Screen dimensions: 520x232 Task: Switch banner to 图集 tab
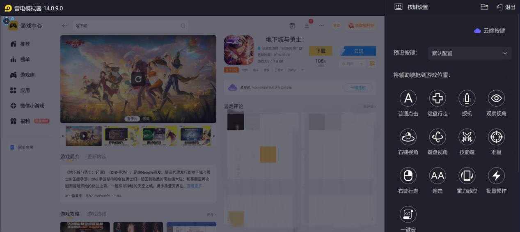click(x=146, y=119)
